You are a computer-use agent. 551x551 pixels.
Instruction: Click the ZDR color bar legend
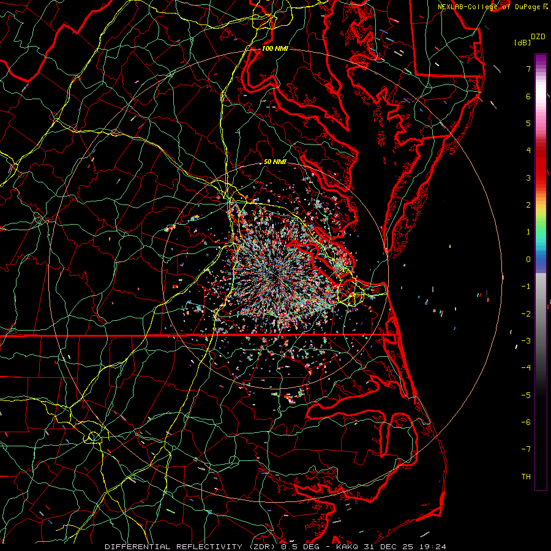(x=541, y=272)
